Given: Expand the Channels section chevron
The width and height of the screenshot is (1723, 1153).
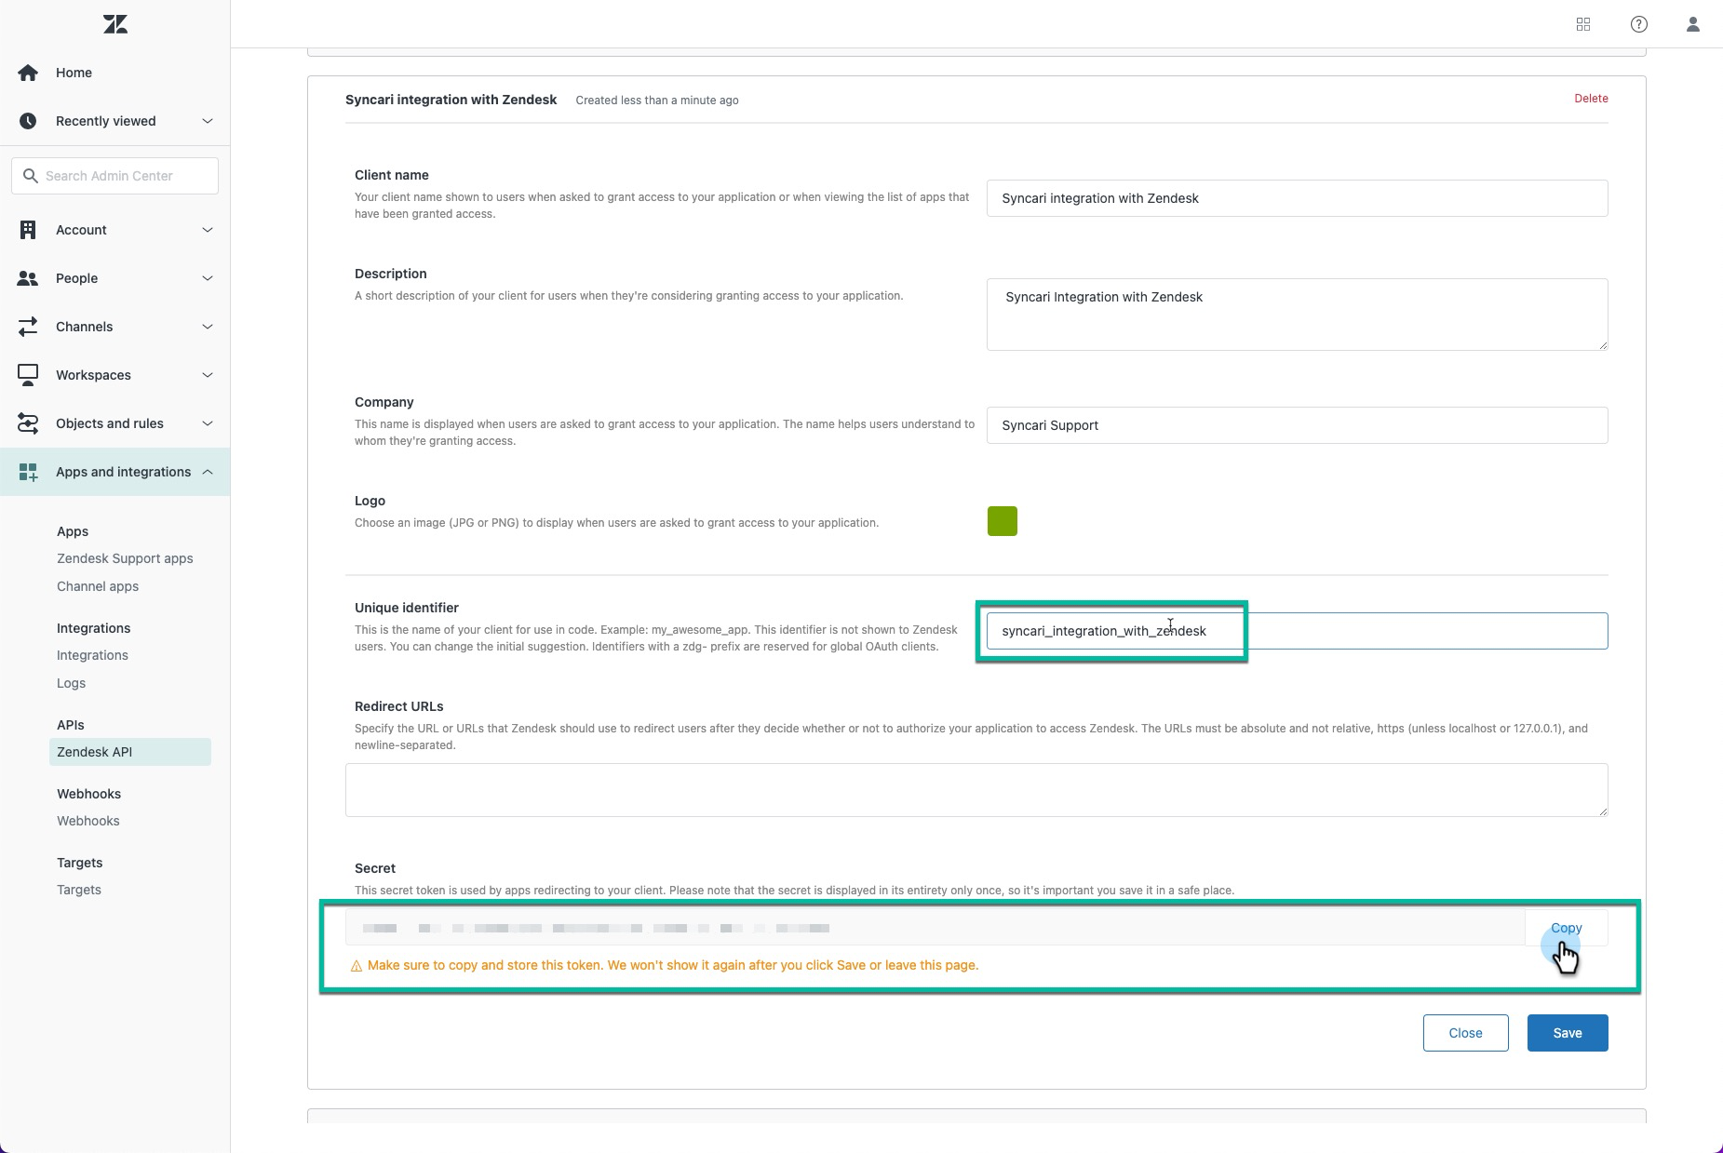Looking at the screenshot, I should [x=208, y=327].
